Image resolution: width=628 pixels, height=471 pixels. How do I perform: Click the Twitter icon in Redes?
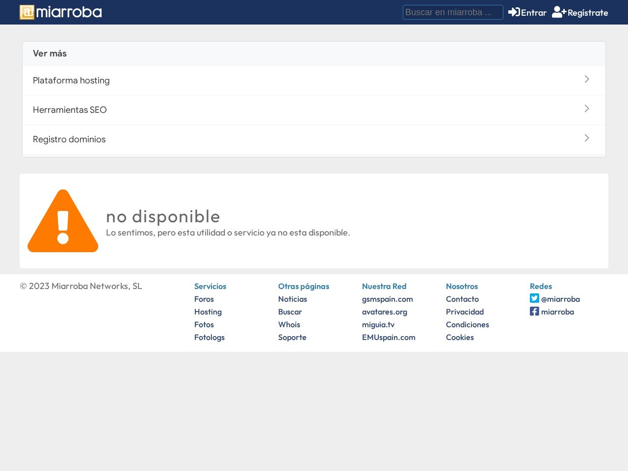(534, 298)
